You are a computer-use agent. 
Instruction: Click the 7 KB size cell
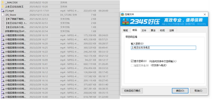point(93,15)
